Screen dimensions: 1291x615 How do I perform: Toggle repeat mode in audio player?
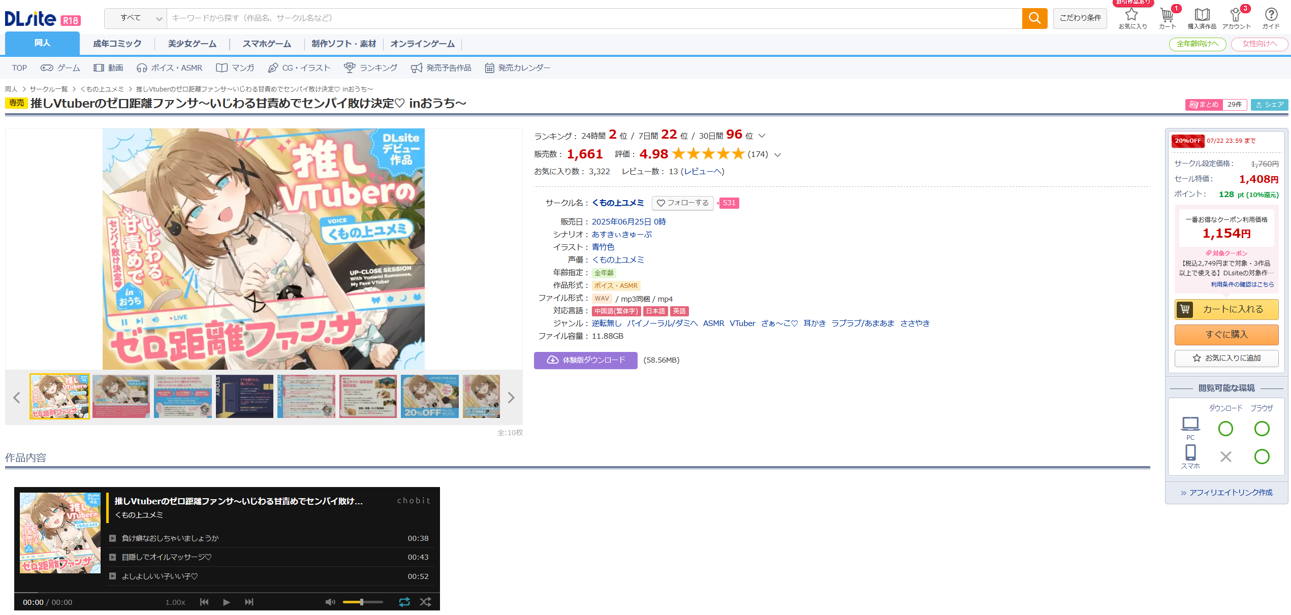coord(404,602)
